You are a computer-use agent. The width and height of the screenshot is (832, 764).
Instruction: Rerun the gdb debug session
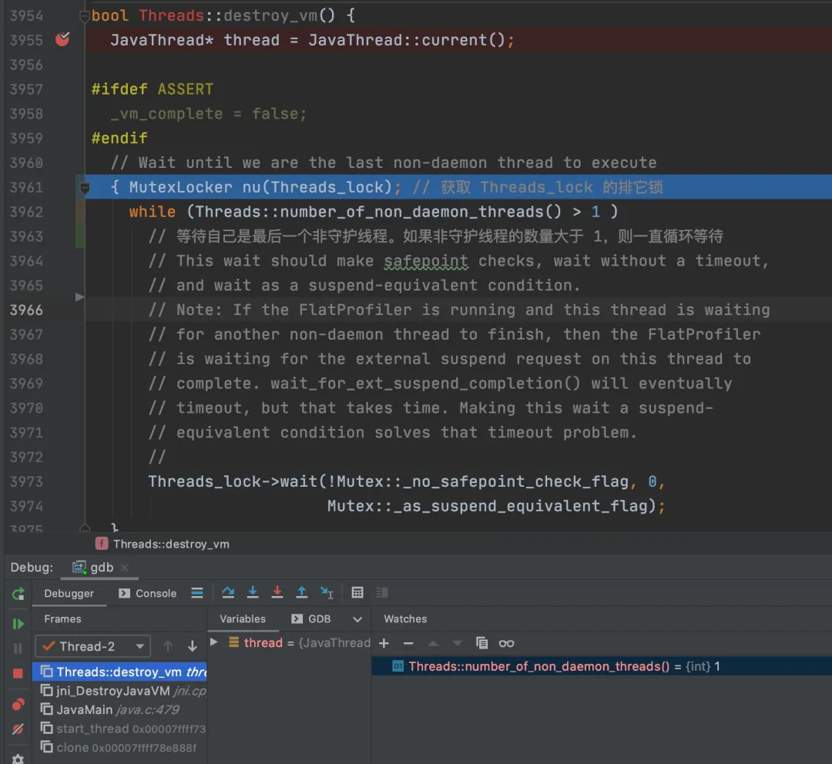18,594
